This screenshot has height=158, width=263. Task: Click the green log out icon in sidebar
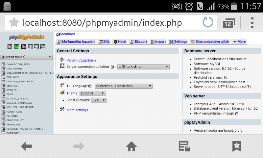click(x=16, y=47)
